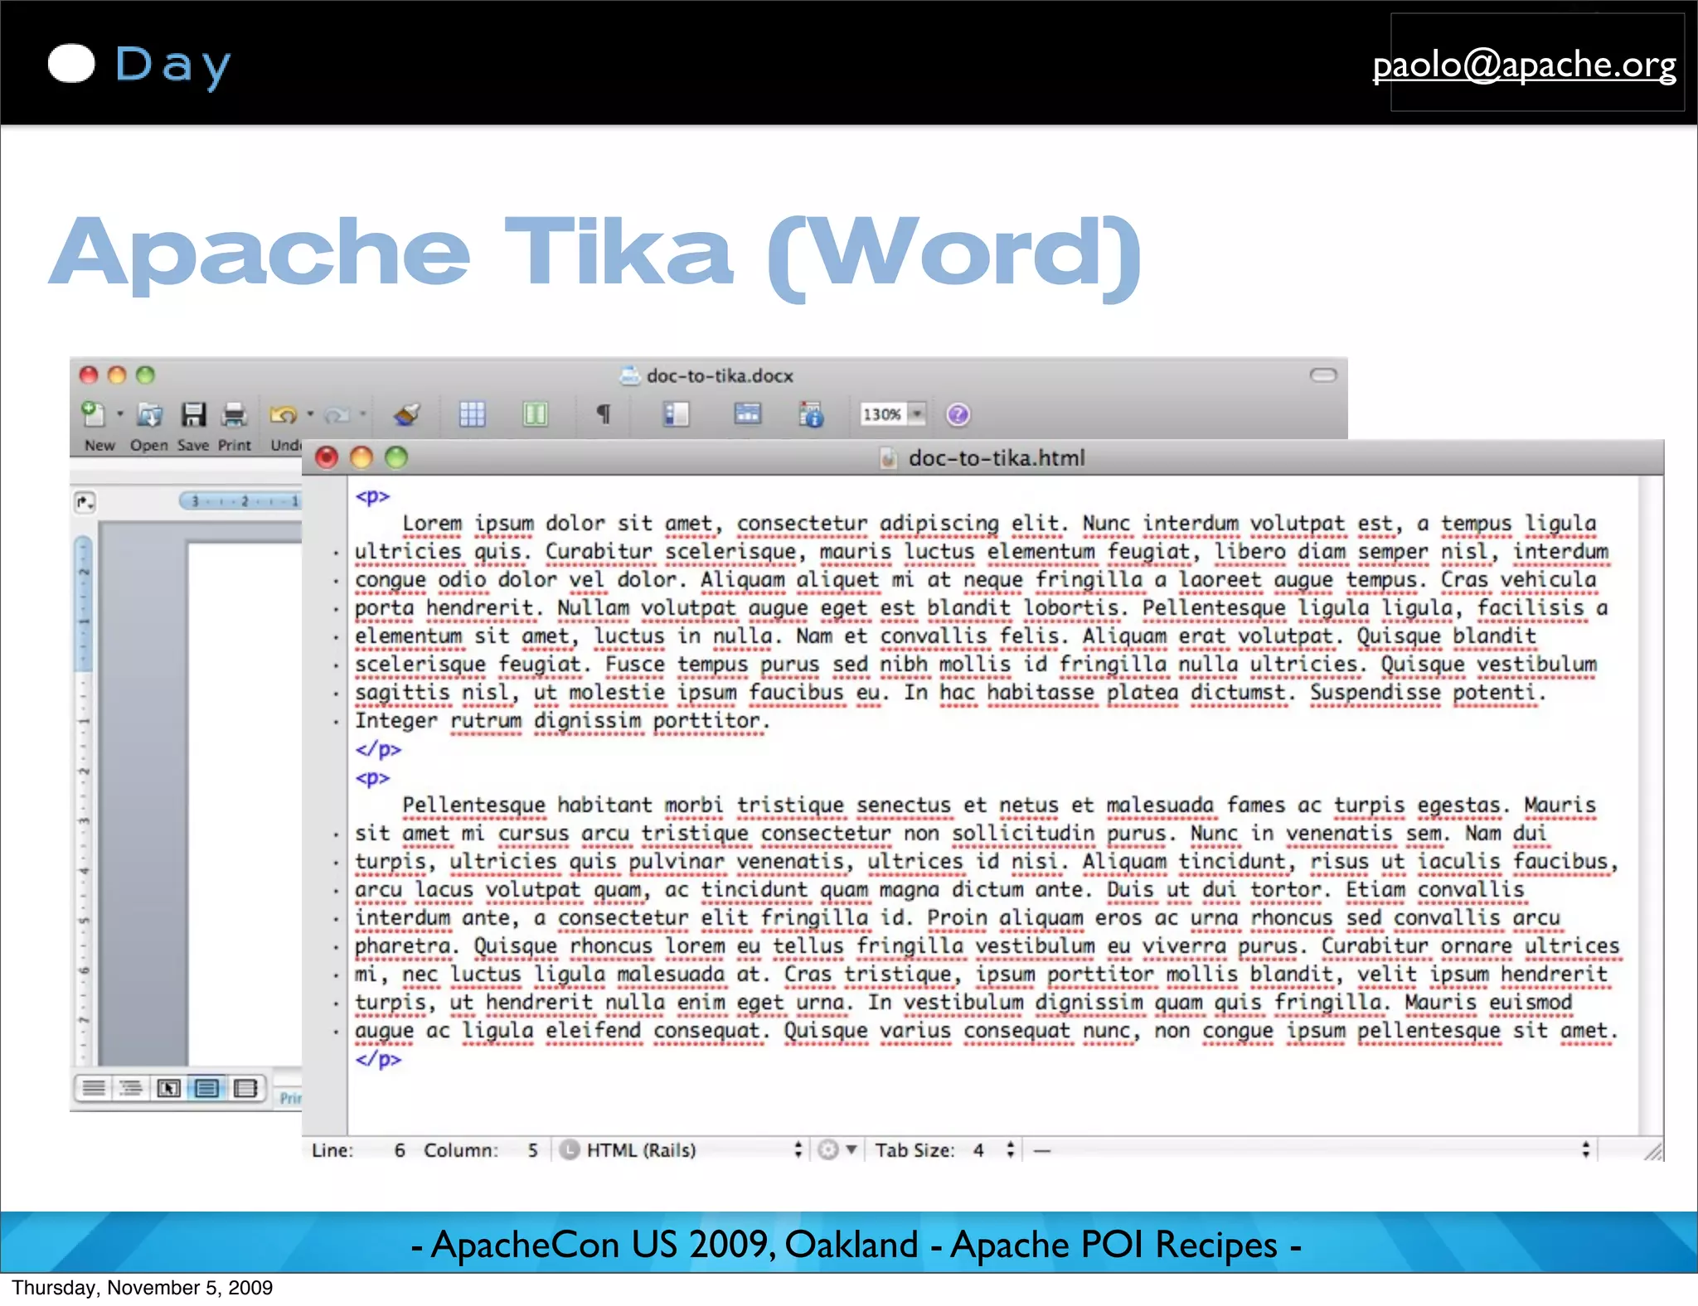Screen dimensions: 1698x1306
Task: Expand the Redo history dropdown arrow
Action: coord(362,414)
